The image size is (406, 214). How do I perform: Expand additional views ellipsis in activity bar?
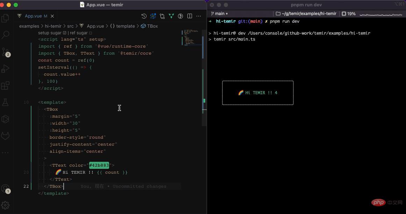[5, 153]
